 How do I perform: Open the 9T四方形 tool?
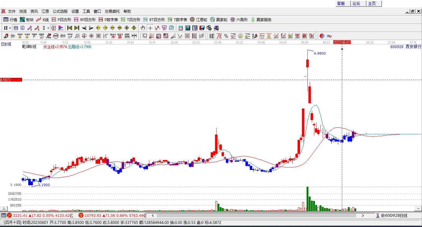(154, 20)
